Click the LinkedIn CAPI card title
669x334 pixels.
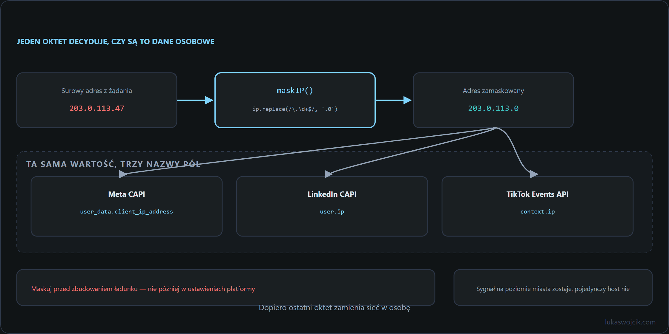coord(332,194)
